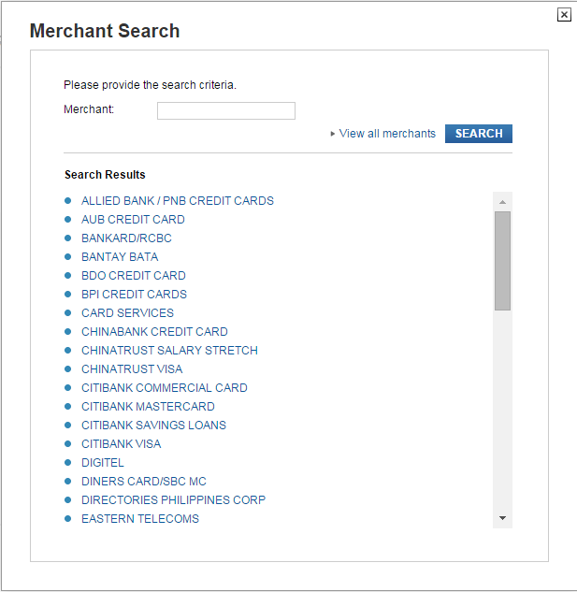Select CITIBANK MASTERCARD merchant
The height and width of the screenshot is (592, 577).
pos(148,406)
